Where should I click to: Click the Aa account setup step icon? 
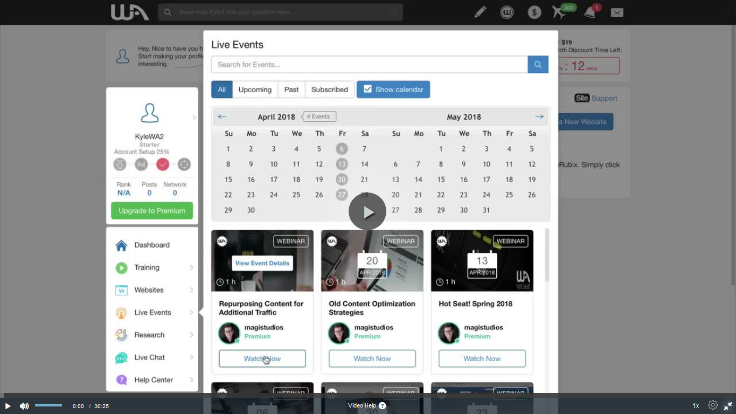tap(141, 164)
